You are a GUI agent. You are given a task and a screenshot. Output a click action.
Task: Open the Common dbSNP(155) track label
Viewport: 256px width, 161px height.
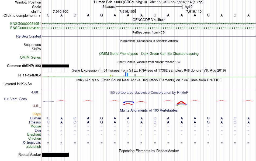24,66
